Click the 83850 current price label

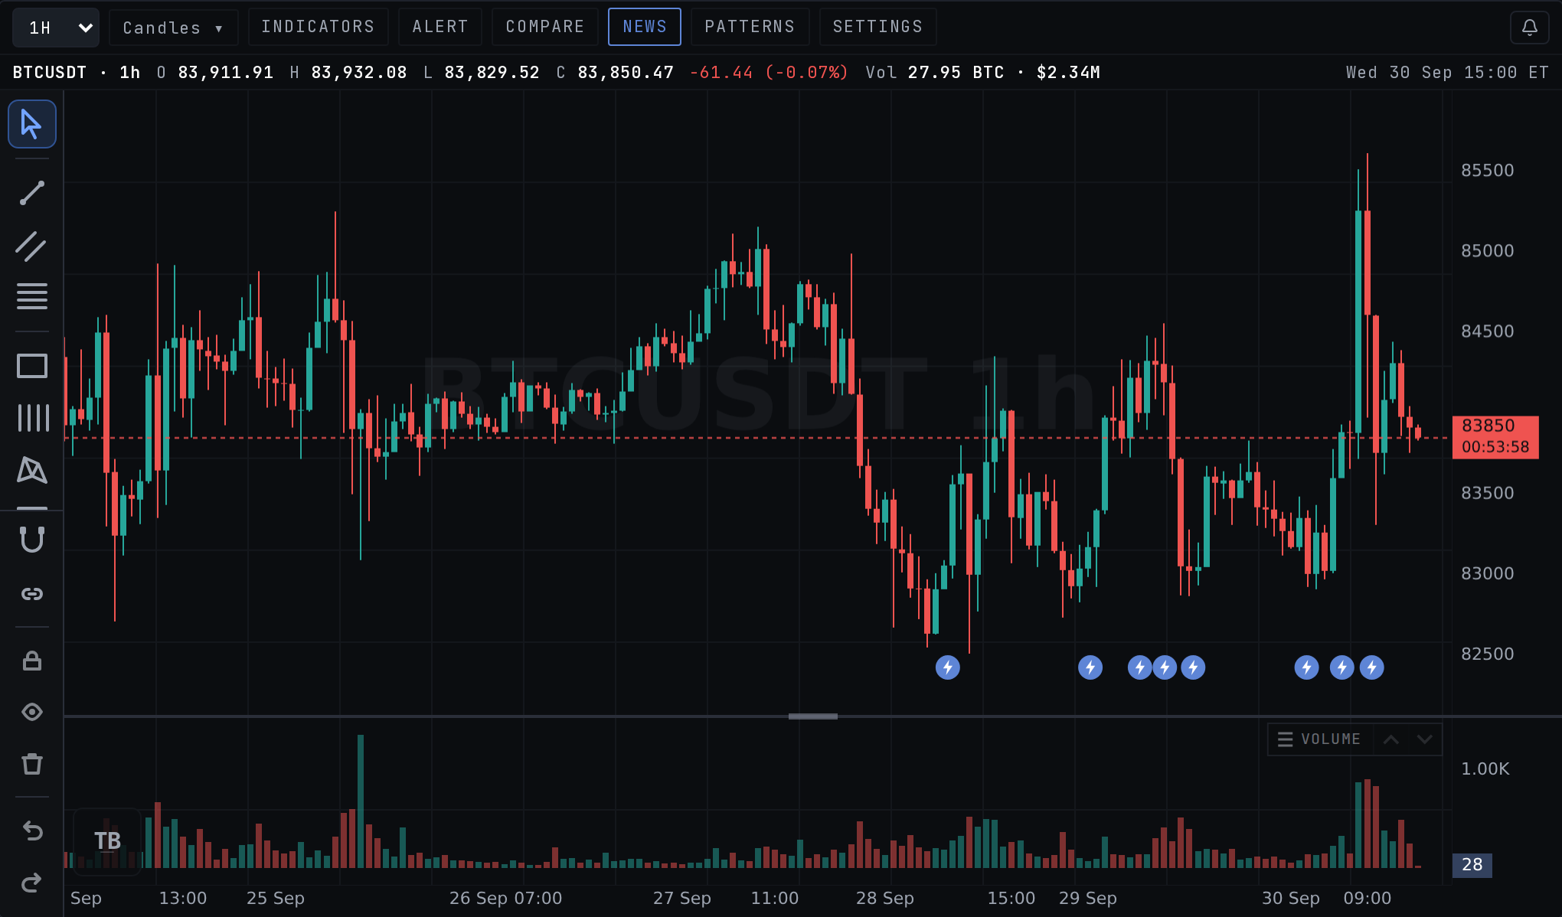pos(1495,436)
